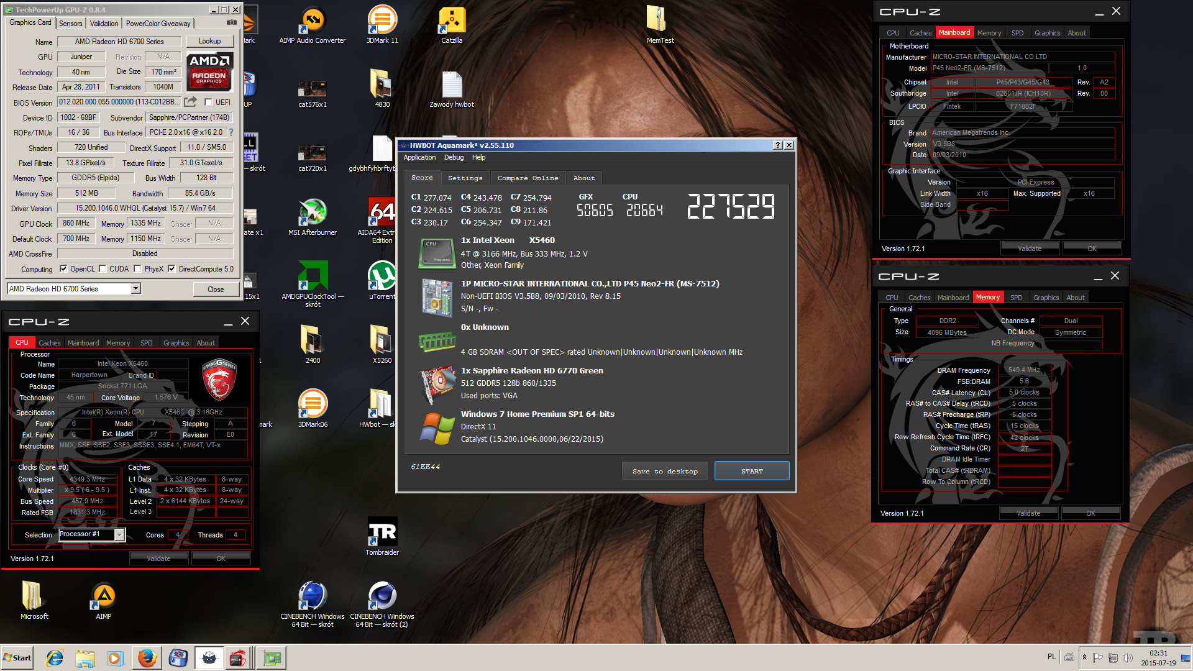
Task: Open Caches tab in CPU tab CPU-Z window
Action: (50, 343)
